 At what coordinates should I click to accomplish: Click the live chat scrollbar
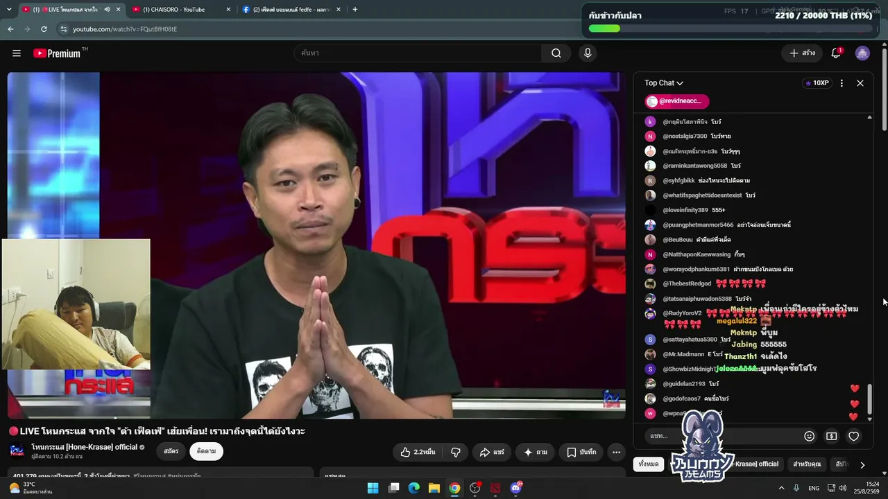point(870,399)
